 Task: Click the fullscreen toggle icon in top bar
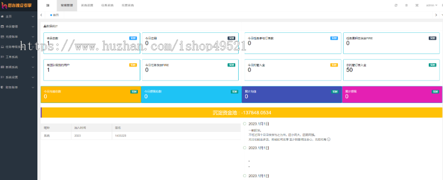(x=417, y=5)
